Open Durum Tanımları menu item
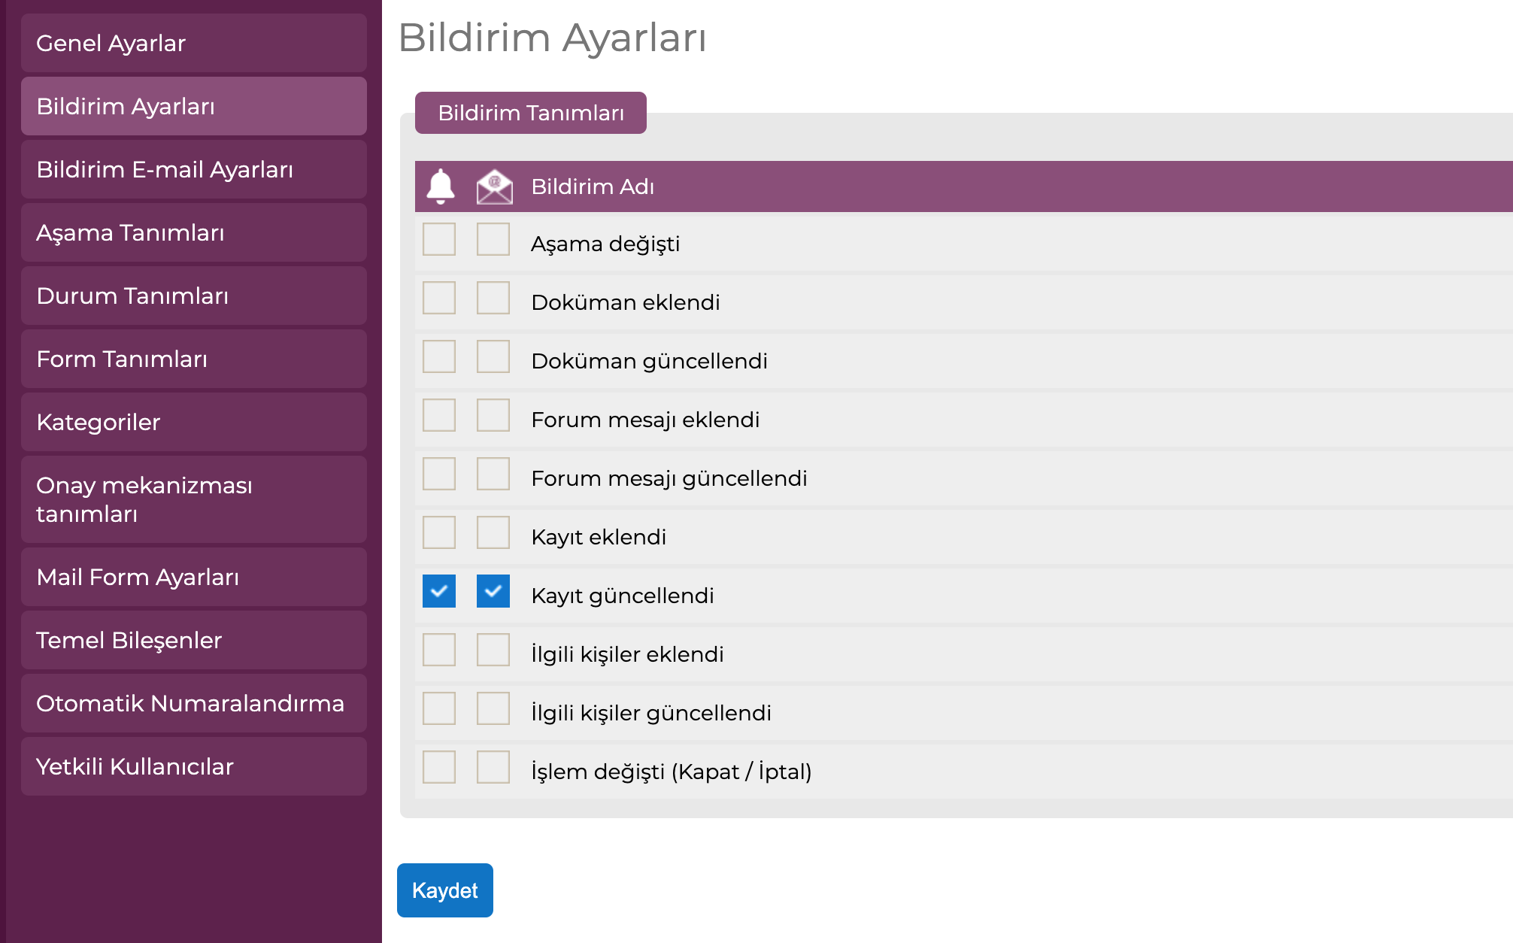Screen dimensions: 1513x943 pyautogui.click(x=194, y=296)
